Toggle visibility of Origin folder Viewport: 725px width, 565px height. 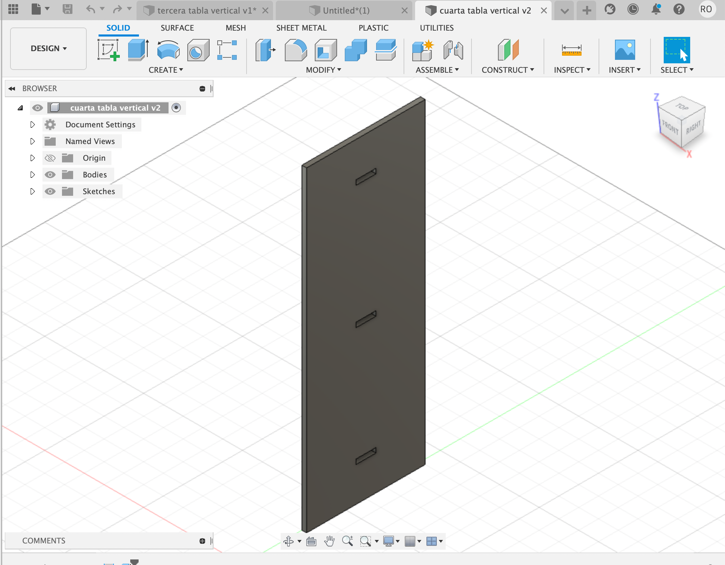pyautogui.click(x=50, y=158)
